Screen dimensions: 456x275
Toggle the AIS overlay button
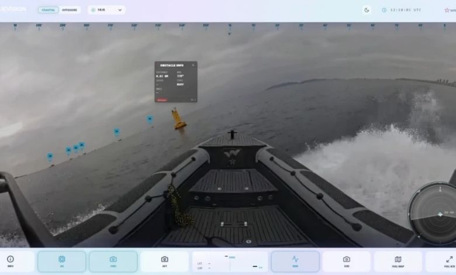click(x=61, y=261)
